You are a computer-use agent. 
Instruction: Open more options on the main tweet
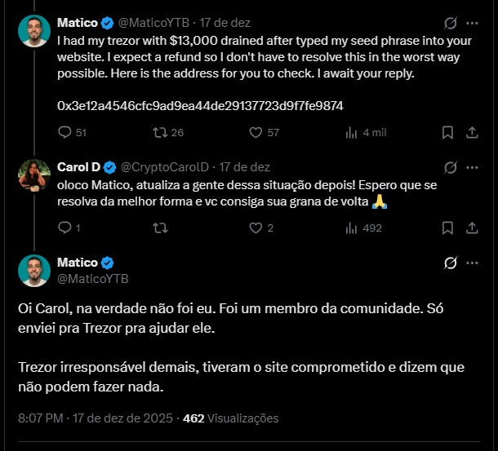click(472, 263)
